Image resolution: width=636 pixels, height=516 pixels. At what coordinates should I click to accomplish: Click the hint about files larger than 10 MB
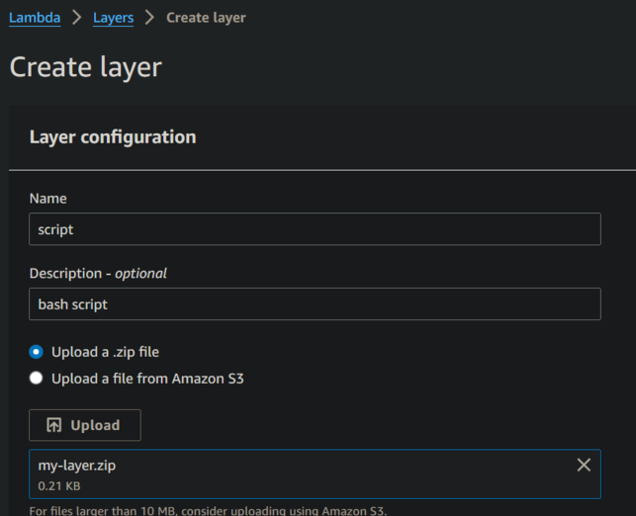click(208, 510)
